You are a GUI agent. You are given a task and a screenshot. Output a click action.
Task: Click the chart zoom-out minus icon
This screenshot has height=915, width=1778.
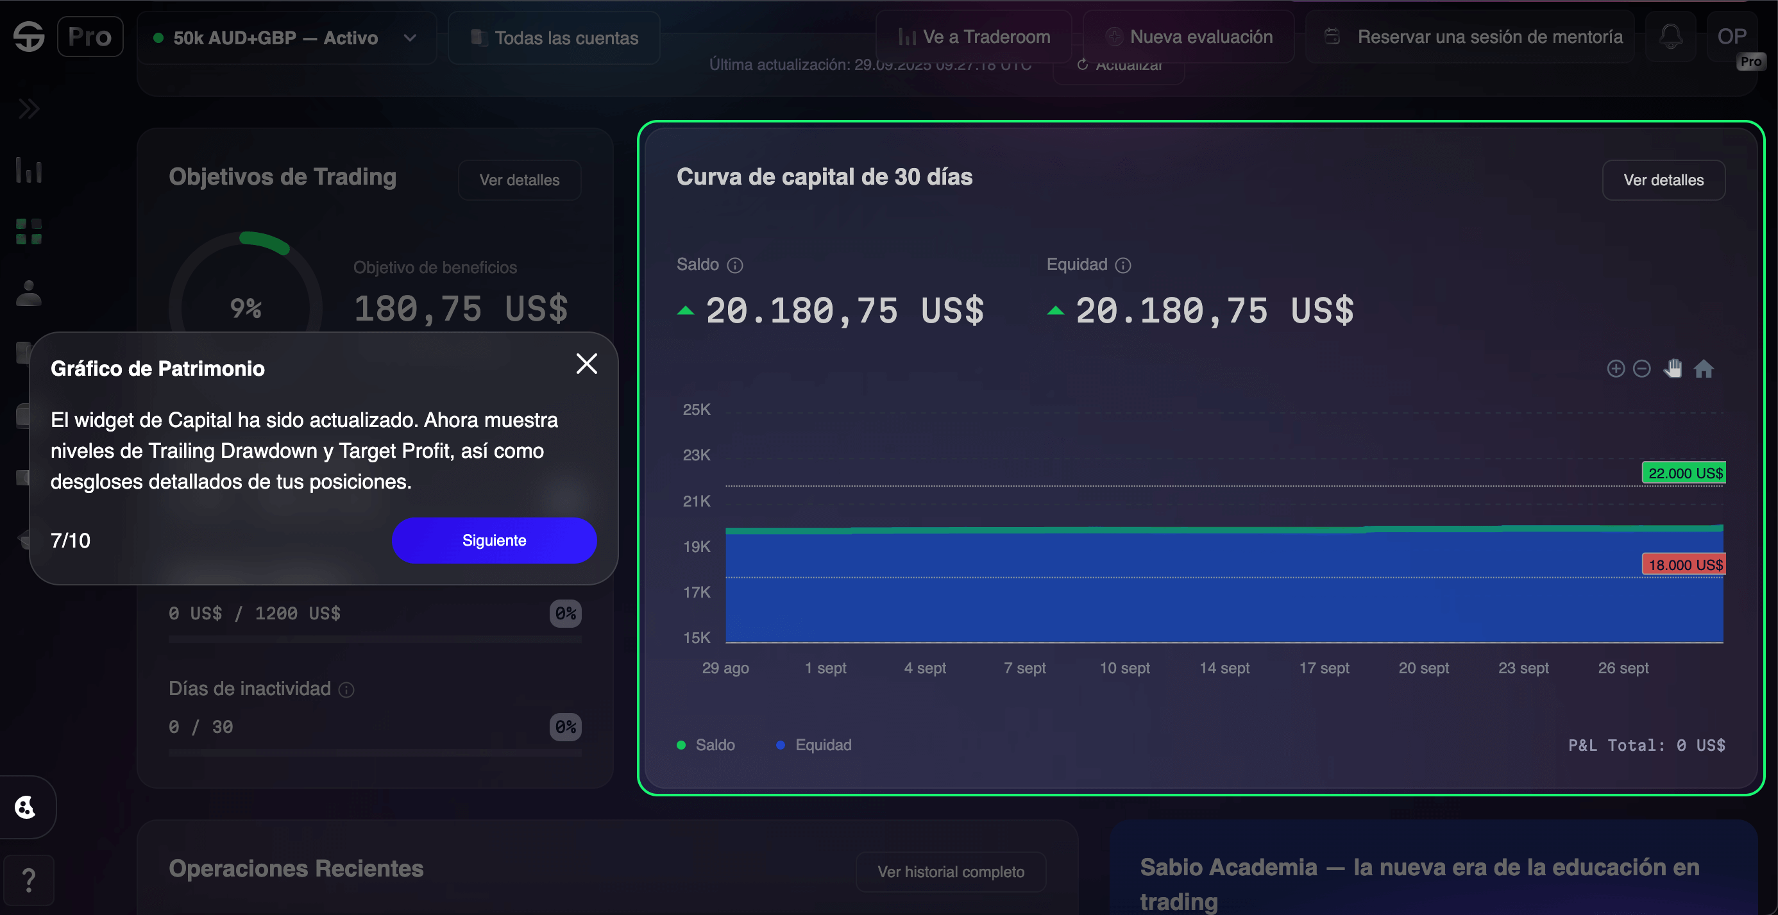click(x=1642, y=369)
